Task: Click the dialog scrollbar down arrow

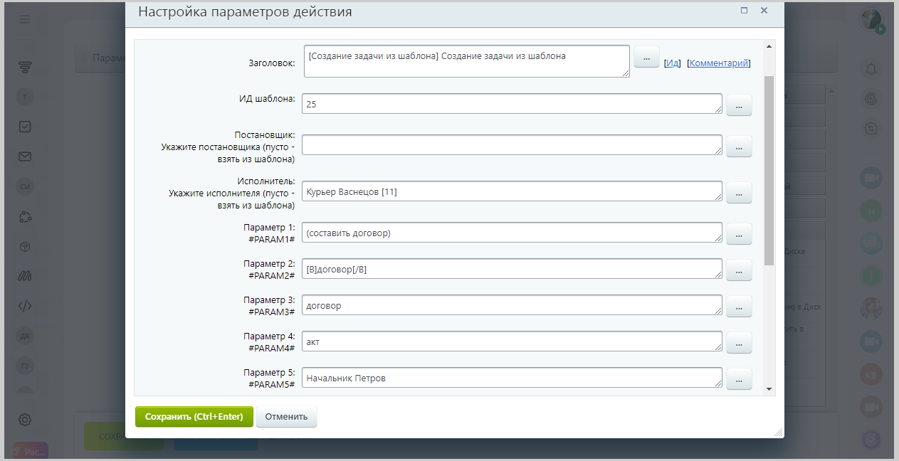Action: 769,389
